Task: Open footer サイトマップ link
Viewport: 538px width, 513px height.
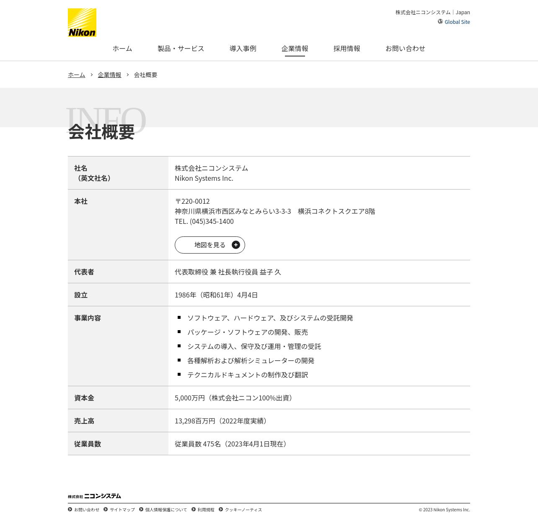Action: [x=122, y=510]
